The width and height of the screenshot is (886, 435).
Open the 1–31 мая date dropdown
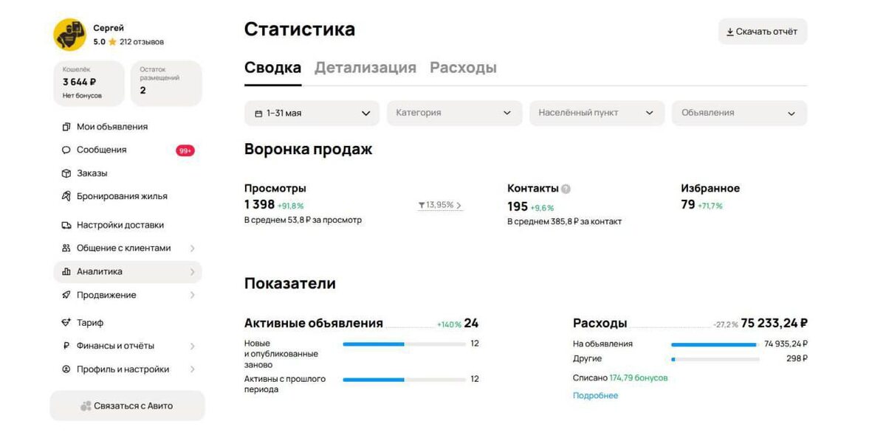(x=312, y=113)
